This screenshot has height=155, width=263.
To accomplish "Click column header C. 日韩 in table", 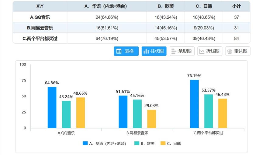I will pyautogui.click(x=204, y=6).
